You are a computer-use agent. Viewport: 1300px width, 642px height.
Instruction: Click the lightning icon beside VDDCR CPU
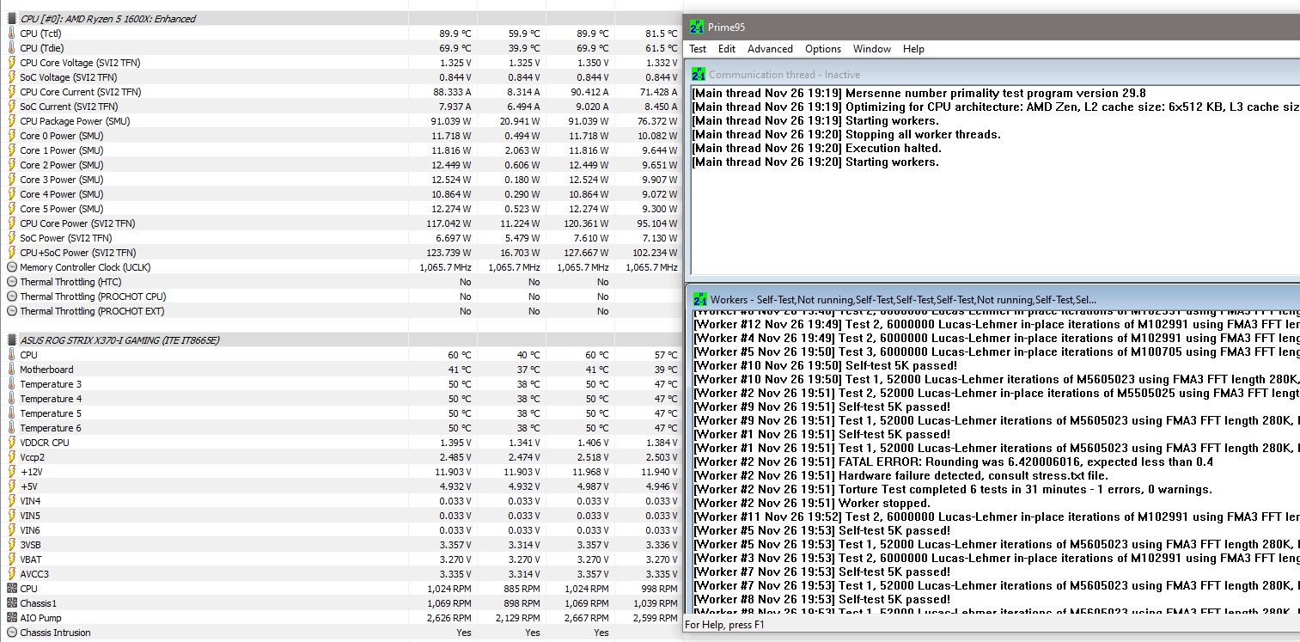click(11, 442)
